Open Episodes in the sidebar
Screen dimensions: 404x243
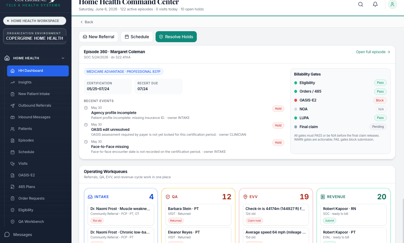[x=38, y=140]
